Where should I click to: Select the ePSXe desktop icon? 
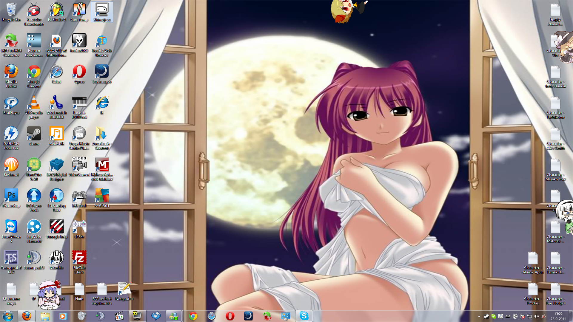tap(79, 229)
